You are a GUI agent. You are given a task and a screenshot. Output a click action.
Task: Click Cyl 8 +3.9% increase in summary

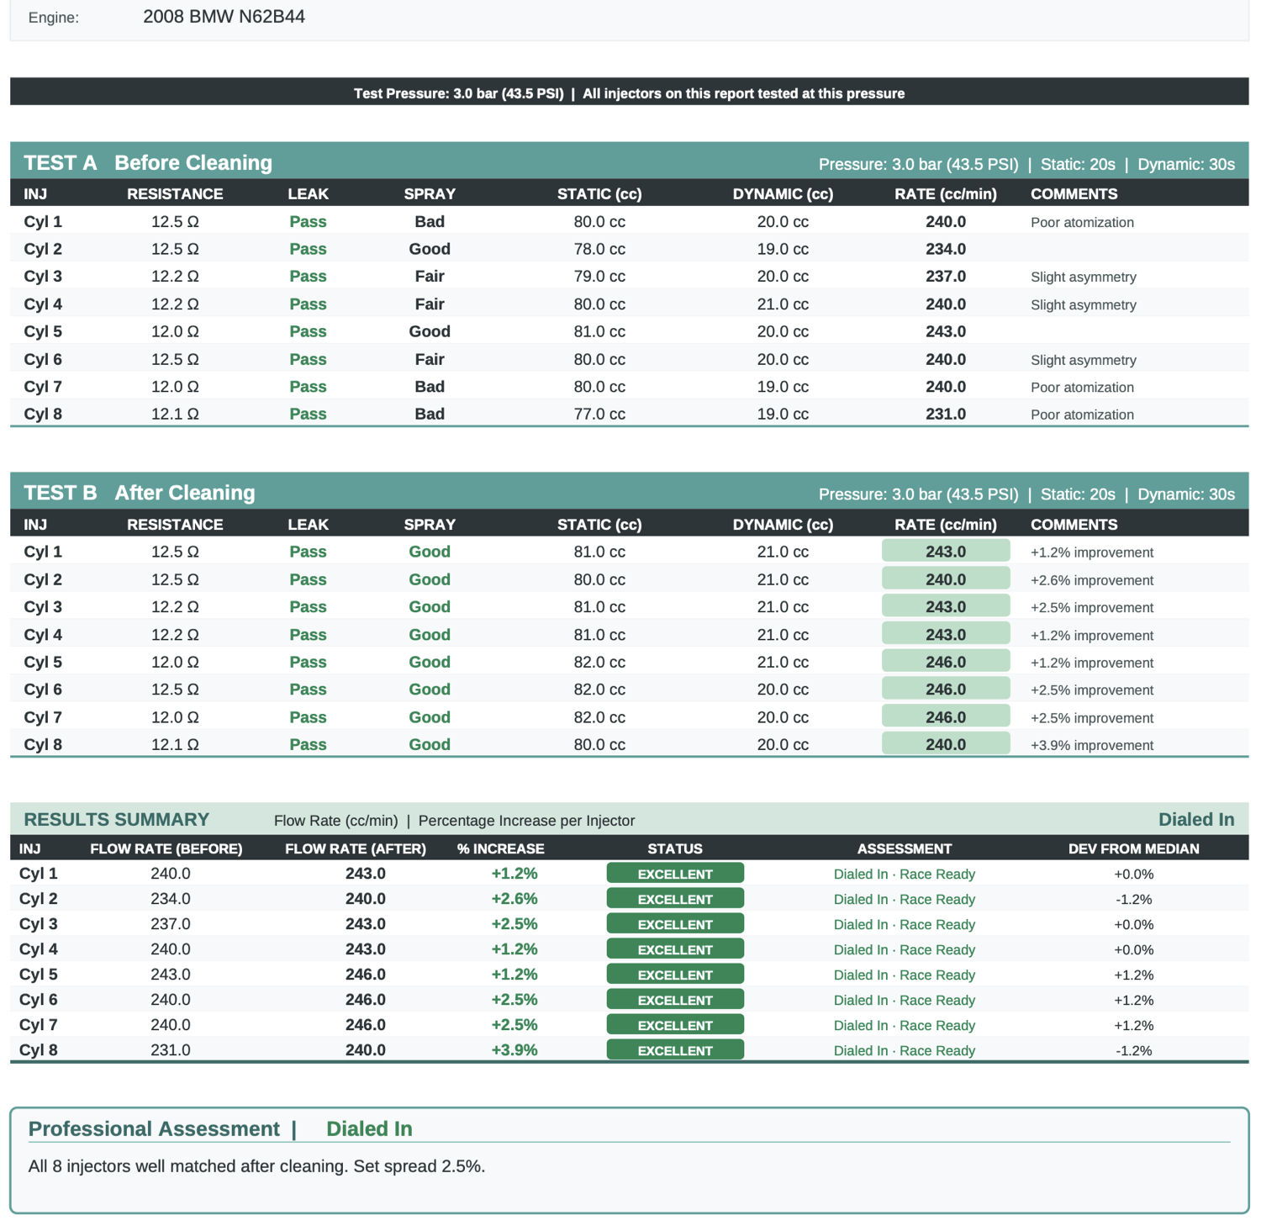coord(514,1050)
